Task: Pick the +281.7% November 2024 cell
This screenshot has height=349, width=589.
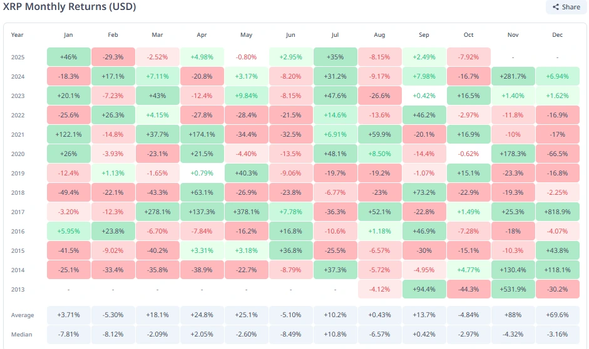Action: (x=513, y=76)
